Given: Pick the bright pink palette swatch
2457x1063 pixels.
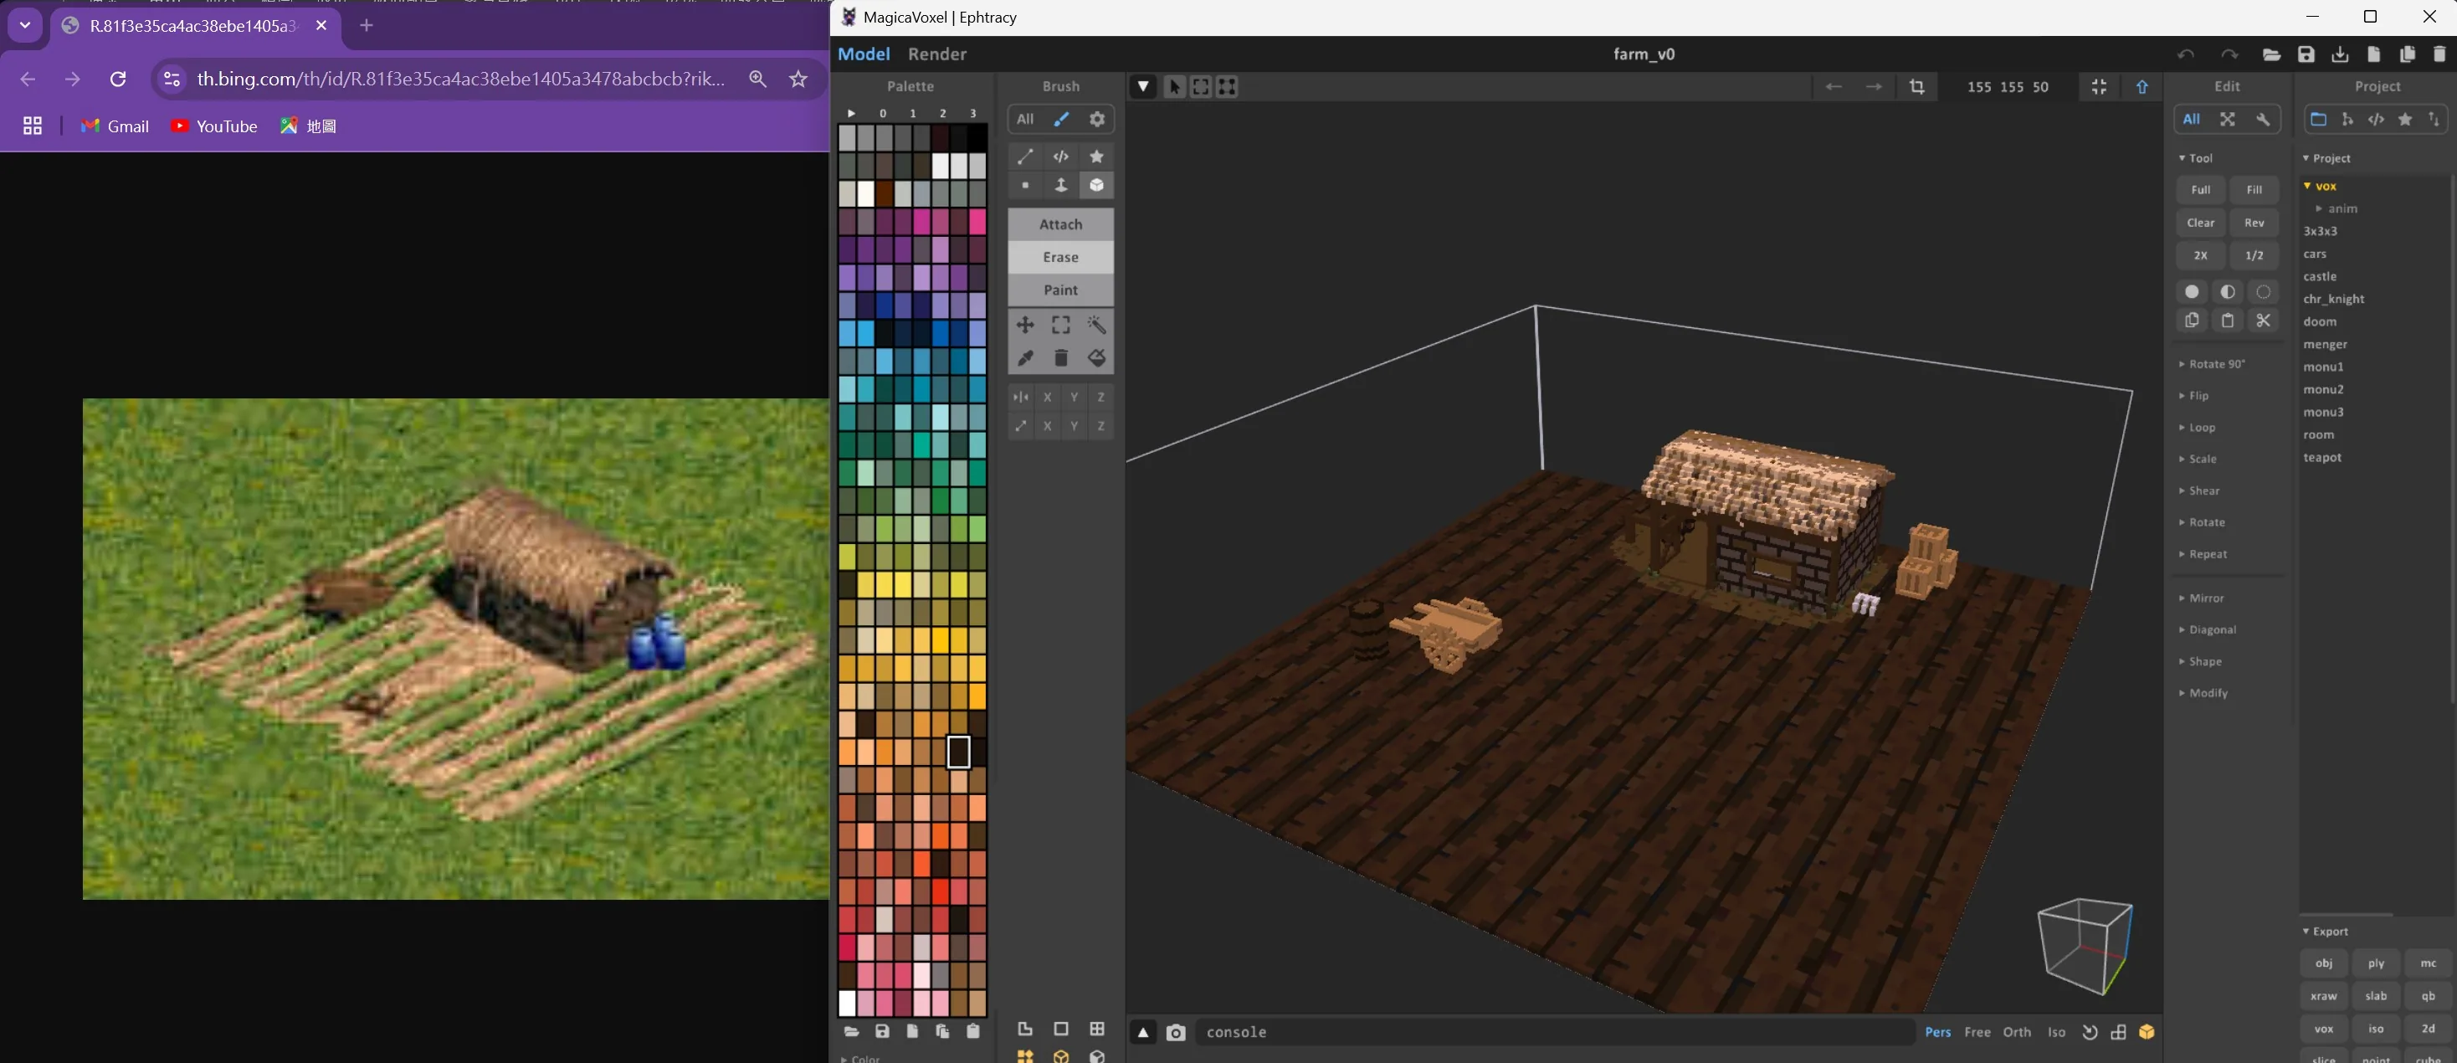Looking at the screenshot, I should 977,221.
